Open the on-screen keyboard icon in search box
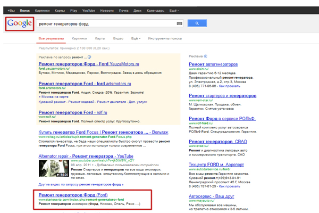The width and height of the screenshot is (319, 213). coord(179,23)
